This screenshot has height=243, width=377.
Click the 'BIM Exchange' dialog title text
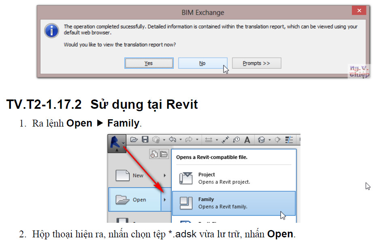tap(203, 13)
